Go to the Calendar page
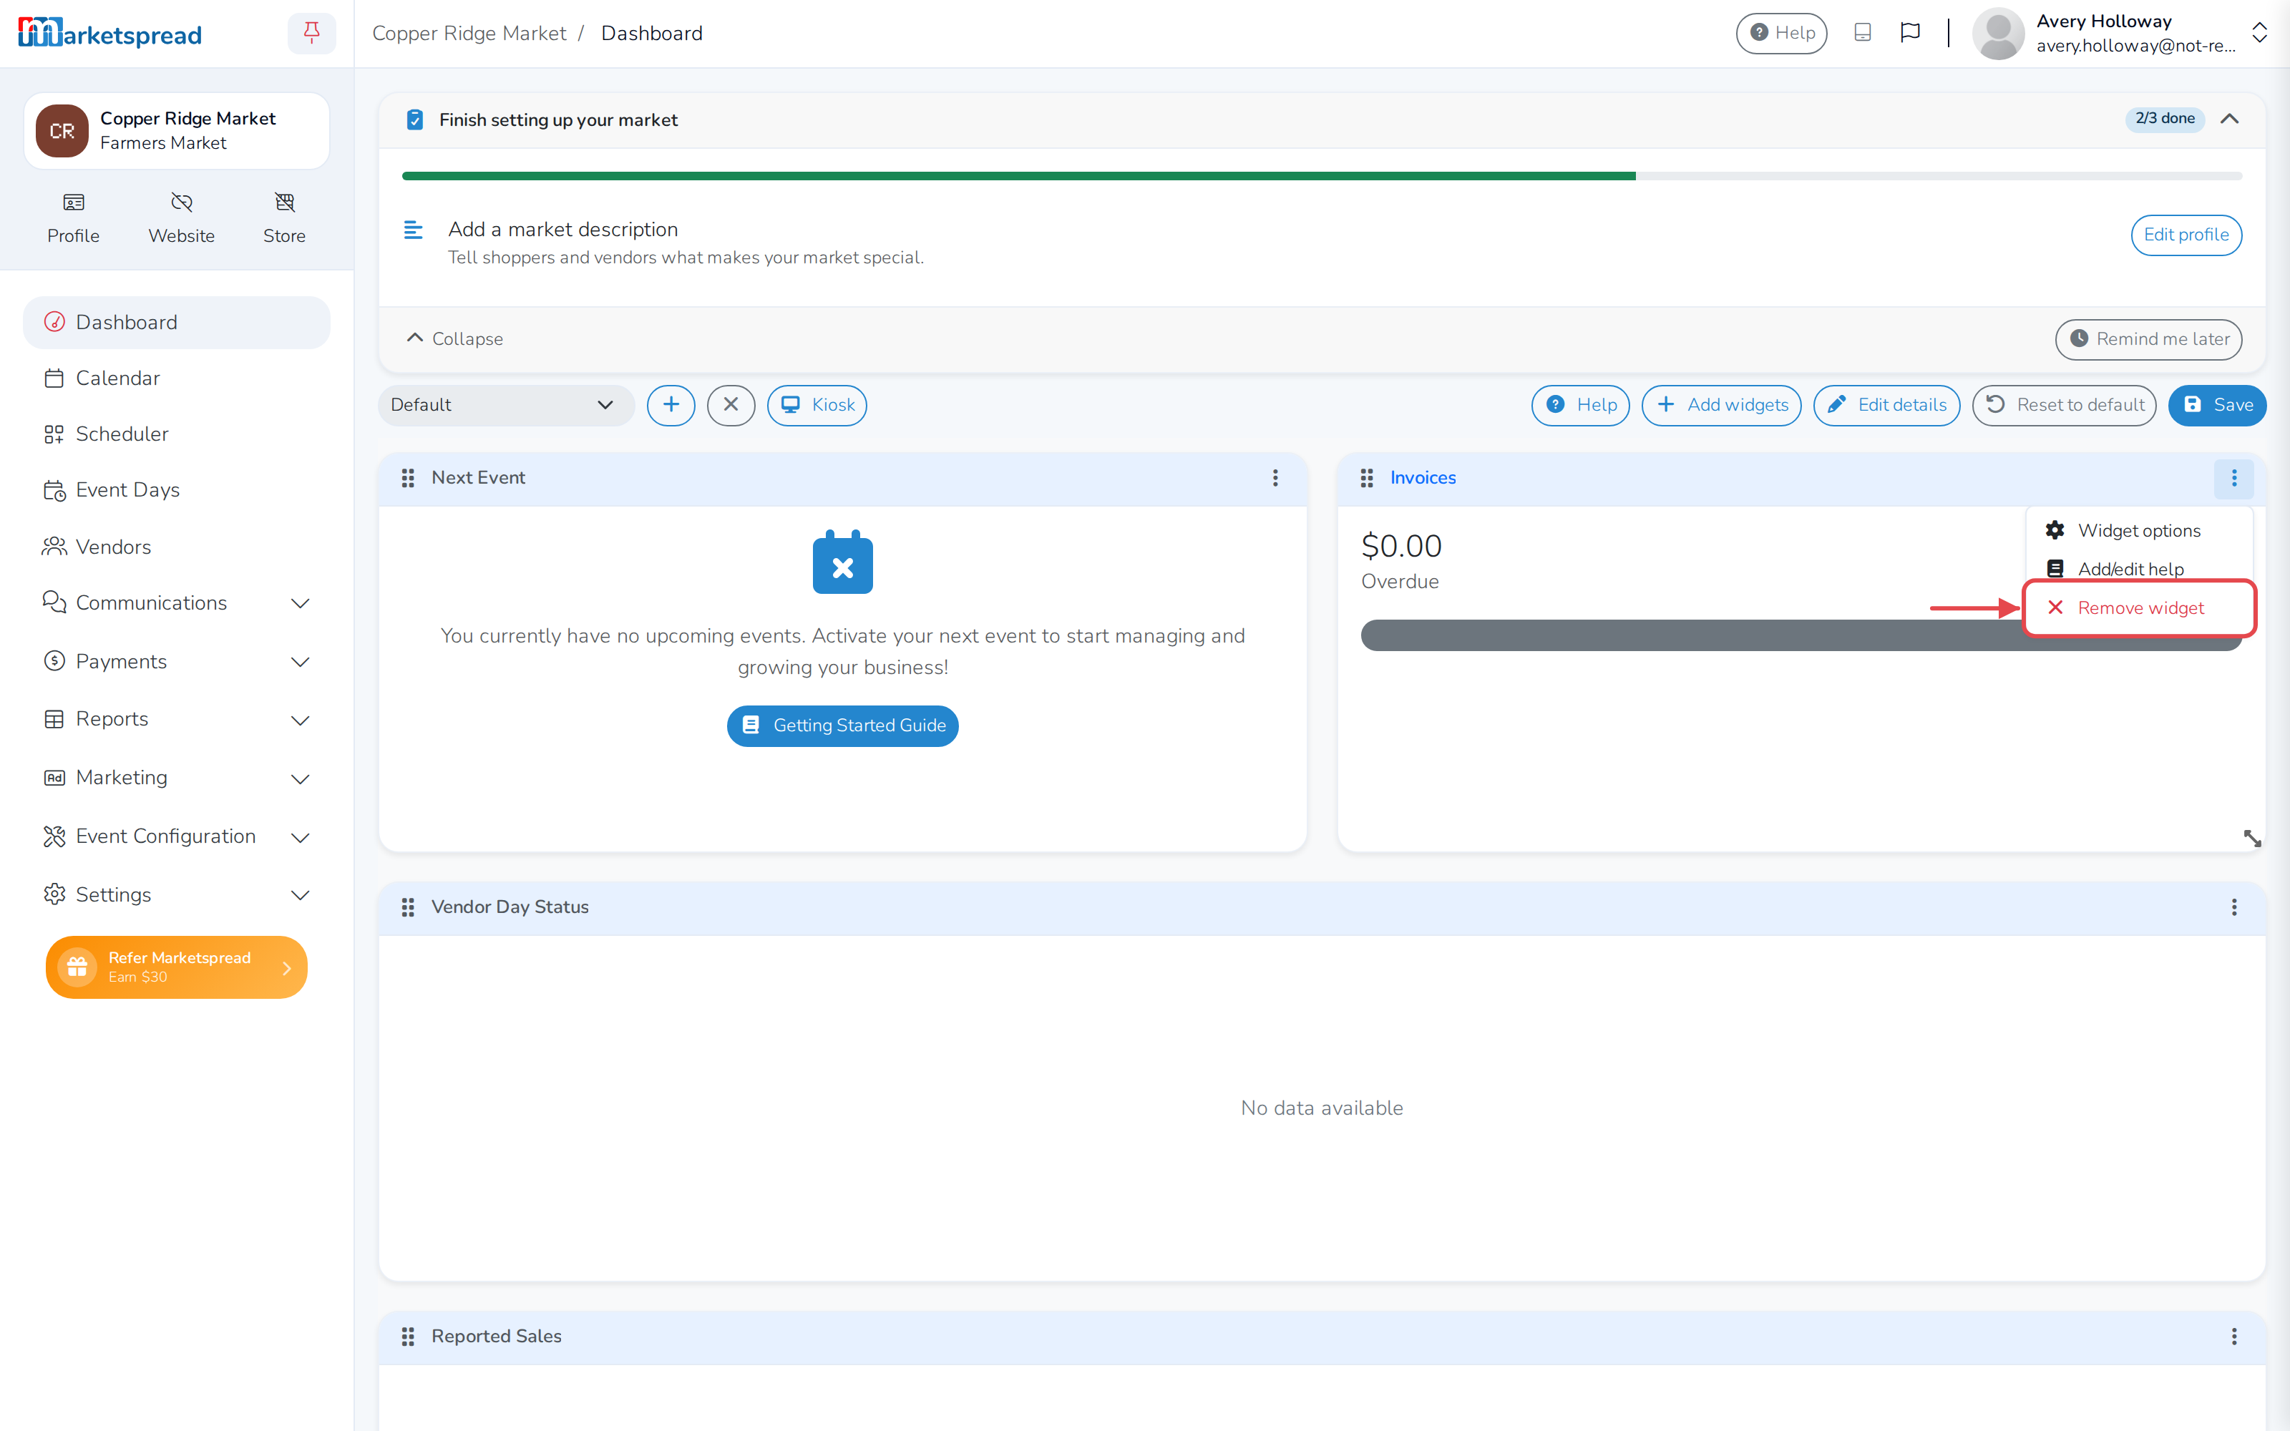 (x=177, y=378)
